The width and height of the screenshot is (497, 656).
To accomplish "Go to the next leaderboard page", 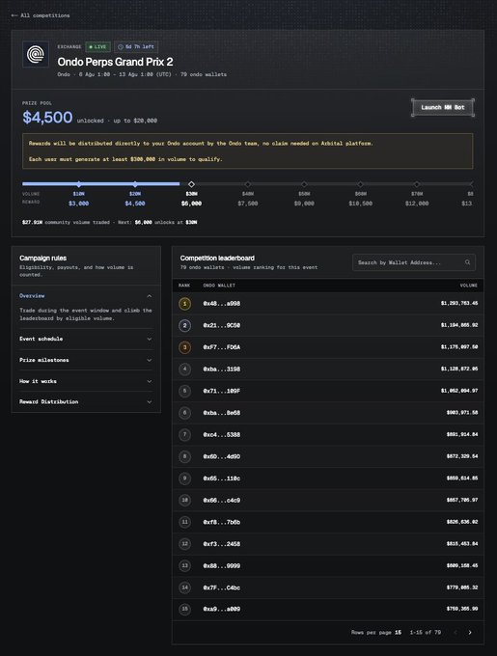I will 470,632.
